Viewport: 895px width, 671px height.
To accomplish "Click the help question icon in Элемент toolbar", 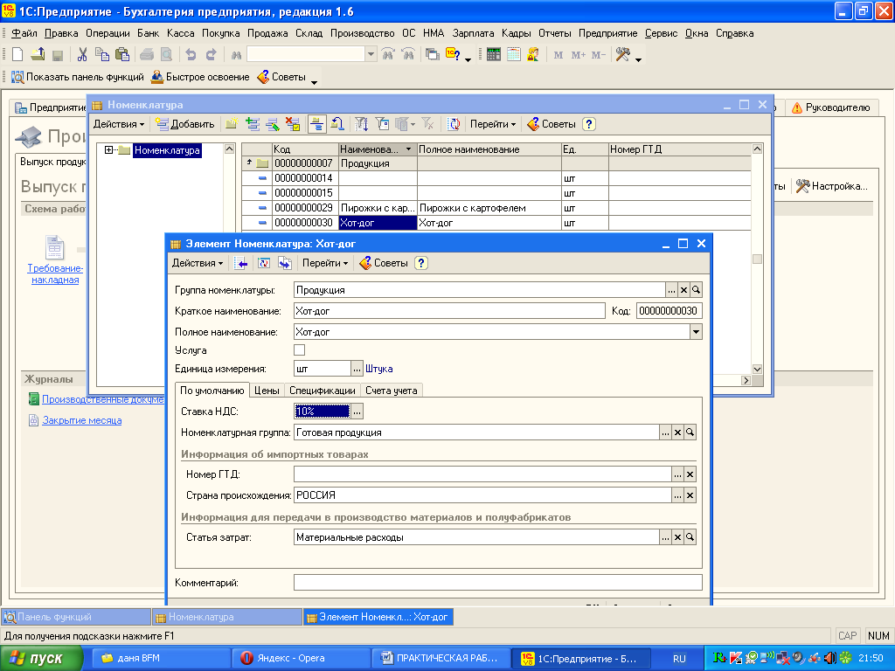I will click(421, 263).
